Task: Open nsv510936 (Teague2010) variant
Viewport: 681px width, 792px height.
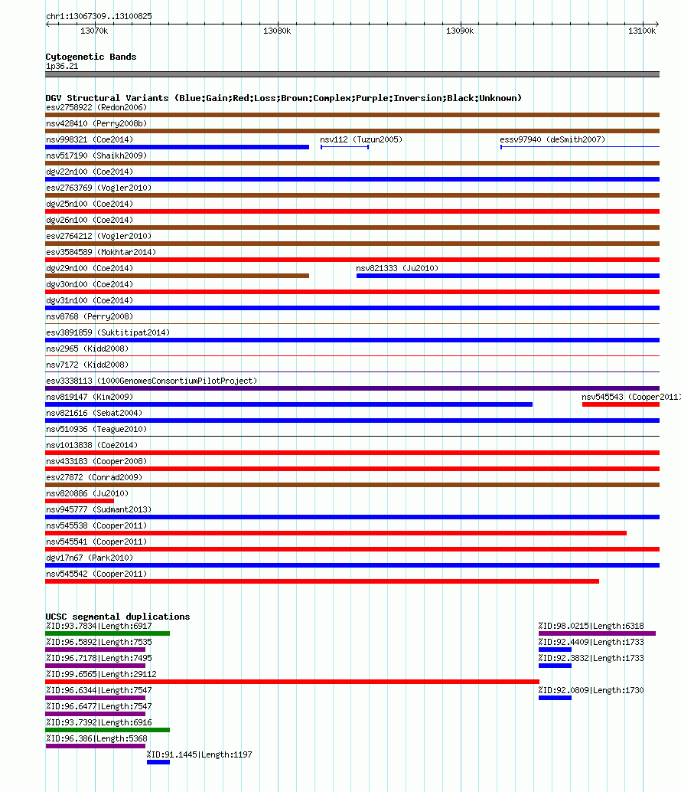Action: 96,430
